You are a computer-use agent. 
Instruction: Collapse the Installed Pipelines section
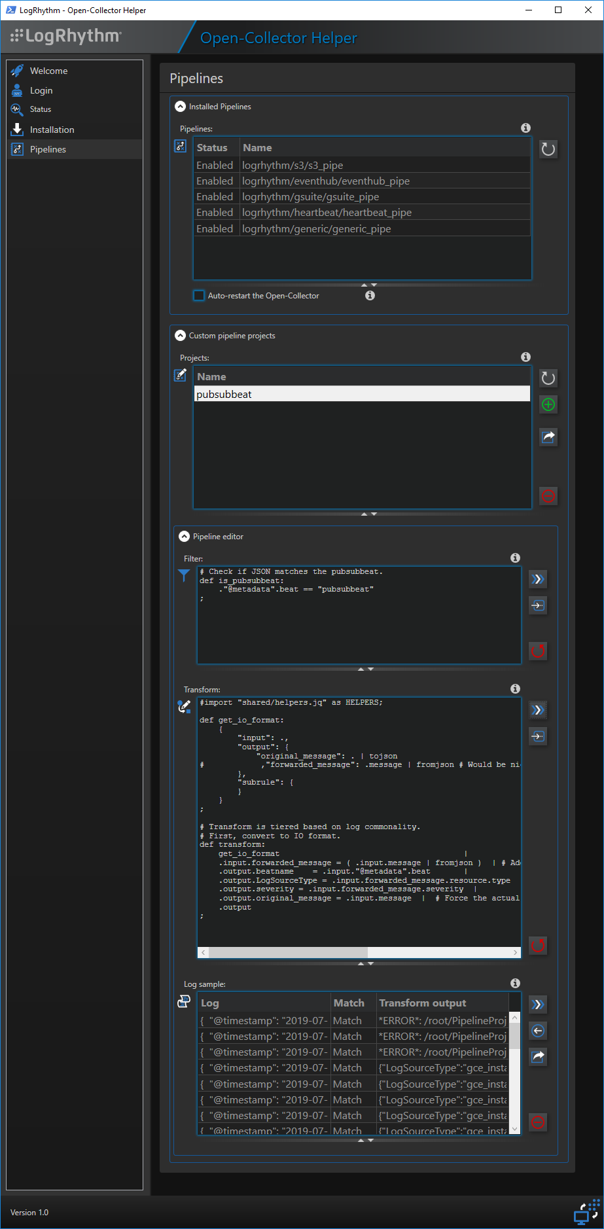click(x=181, y=107)
